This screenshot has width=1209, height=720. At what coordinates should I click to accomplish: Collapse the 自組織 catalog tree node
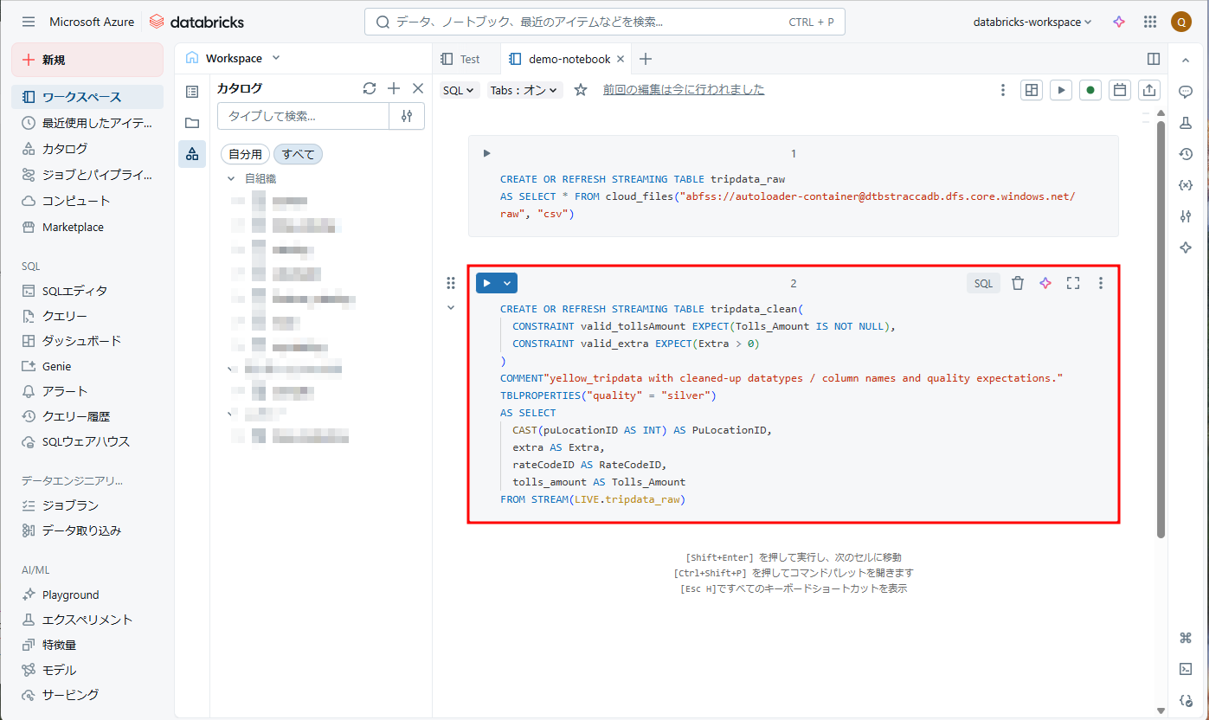[231, 178]
